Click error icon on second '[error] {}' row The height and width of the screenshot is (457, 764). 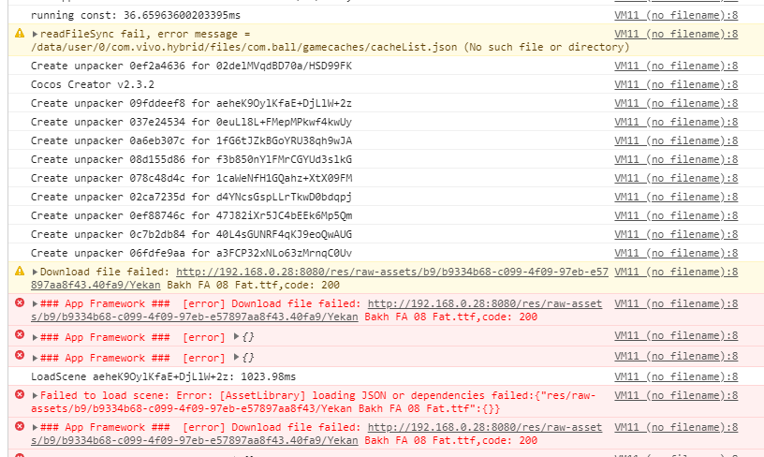[x=19, y=357]
